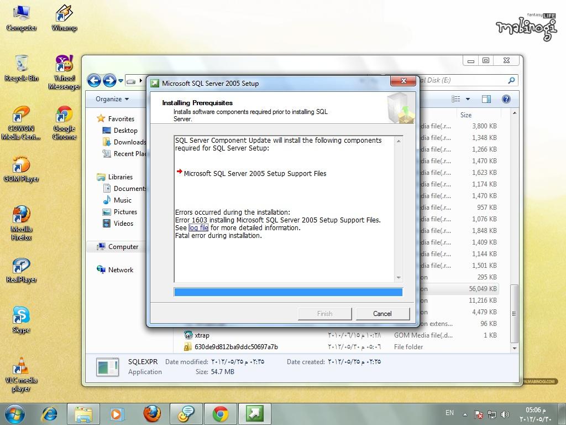Open Favorites in the navigation pane

116,118
